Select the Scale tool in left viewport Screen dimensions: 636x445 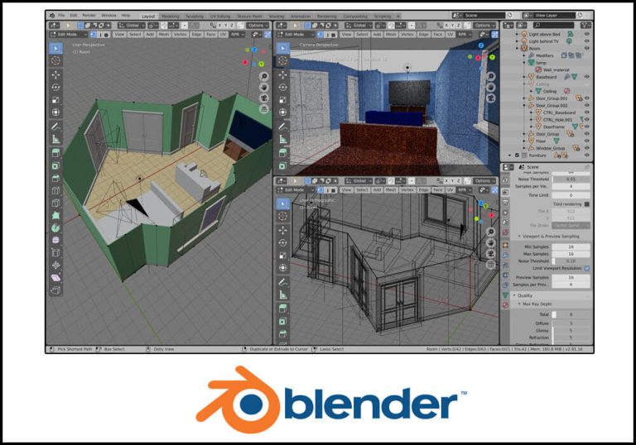tap(56, 100)
